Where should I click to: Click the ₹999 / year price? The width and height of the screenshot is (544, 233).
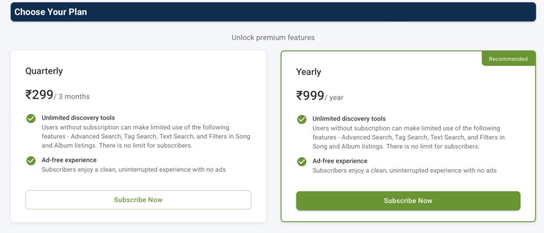pyautogui.click(x=320, y=96)
